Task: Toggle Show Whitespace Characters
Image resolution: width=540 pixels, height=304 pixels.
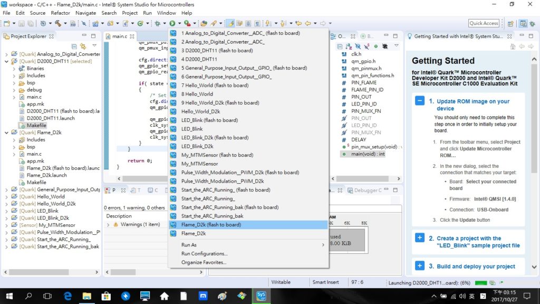Action: (257, 23)
